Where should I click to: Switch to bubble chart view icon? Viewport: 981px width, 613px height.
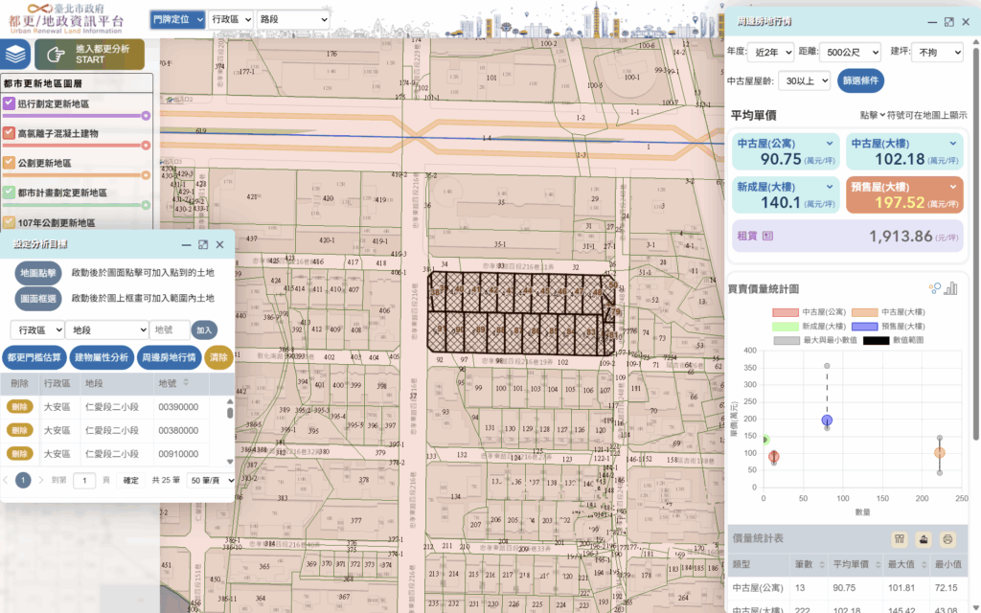(x=935, y=287)
